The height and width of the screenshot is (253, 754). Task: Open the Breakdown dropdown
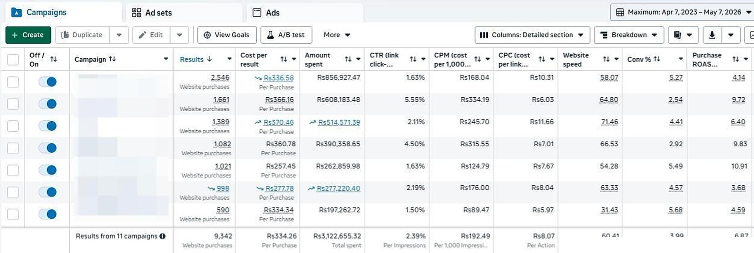click(x=629, y=35)
